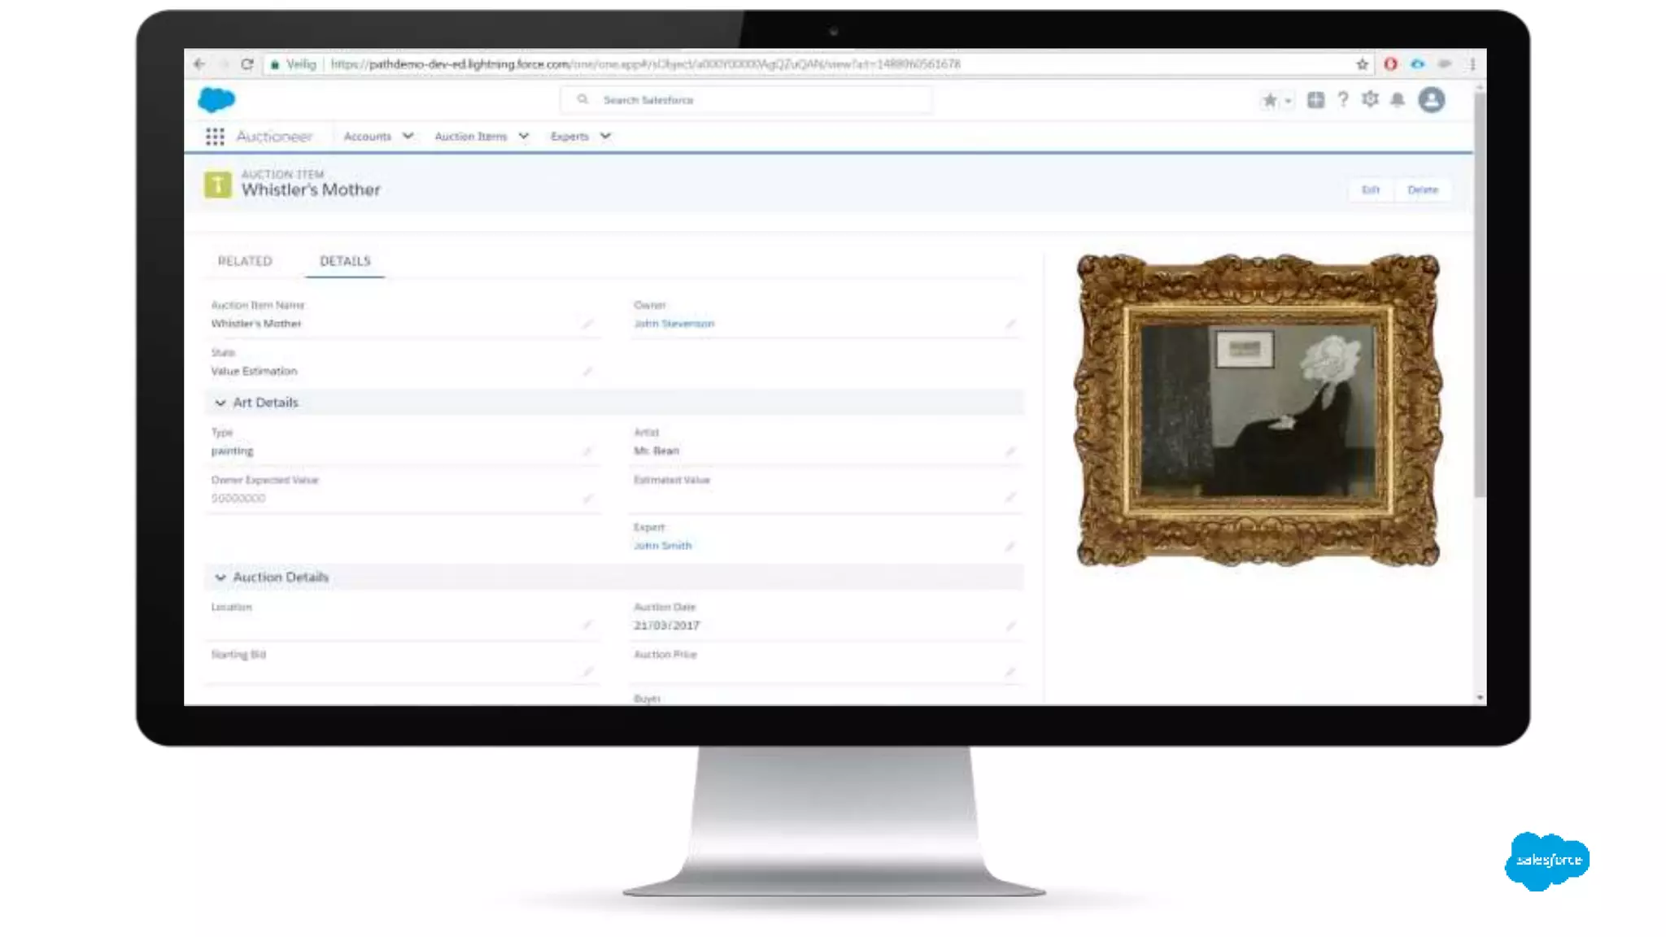
Task: Edit the Artist Mr. Bean pencil icon
Action: 1010,451
